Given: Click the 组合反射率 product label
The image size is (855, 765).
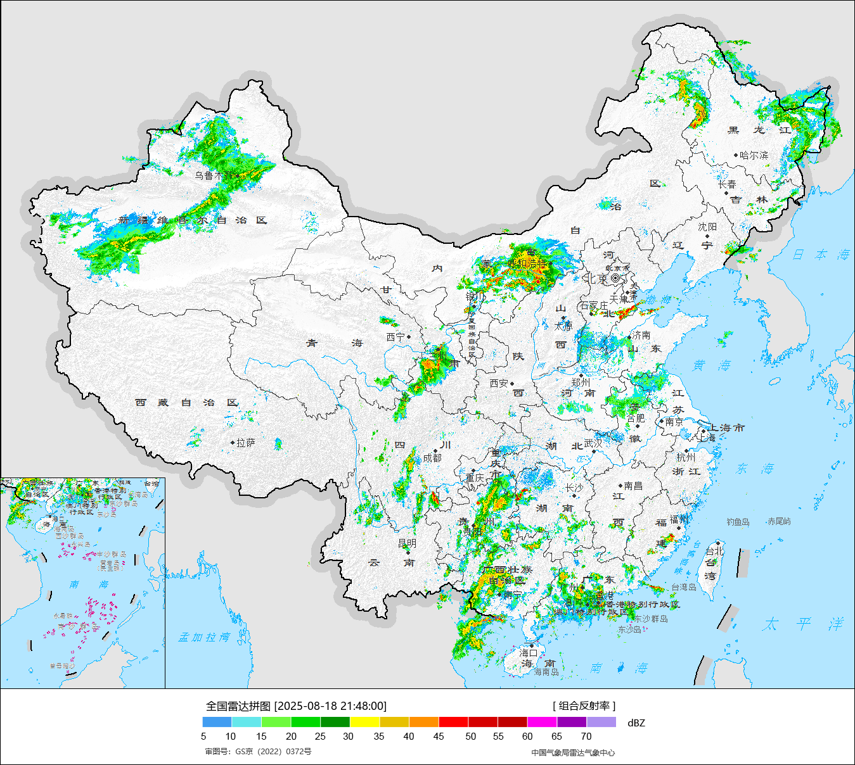Looking at the screenshot, I should coord(584,706).
